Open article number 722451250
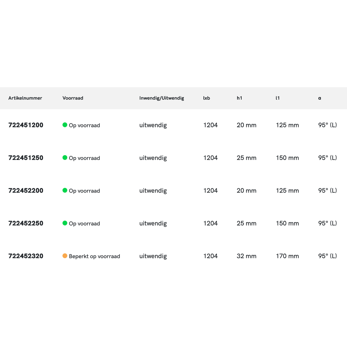347x347 pixels. tap(26, 158)
